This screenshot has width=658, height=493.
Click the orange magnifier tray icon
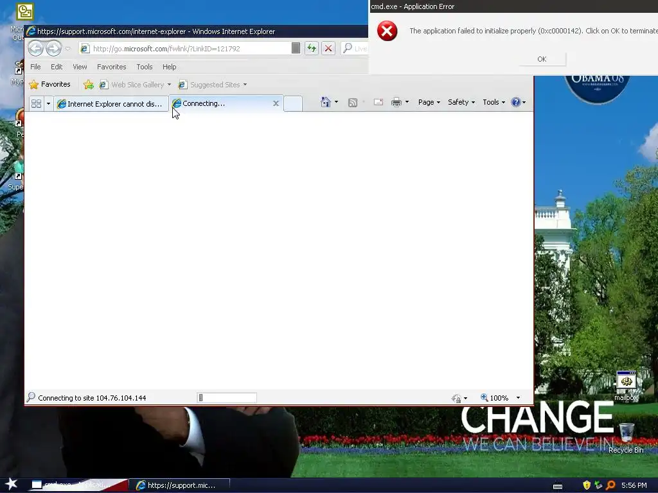(x=610, y=485)
